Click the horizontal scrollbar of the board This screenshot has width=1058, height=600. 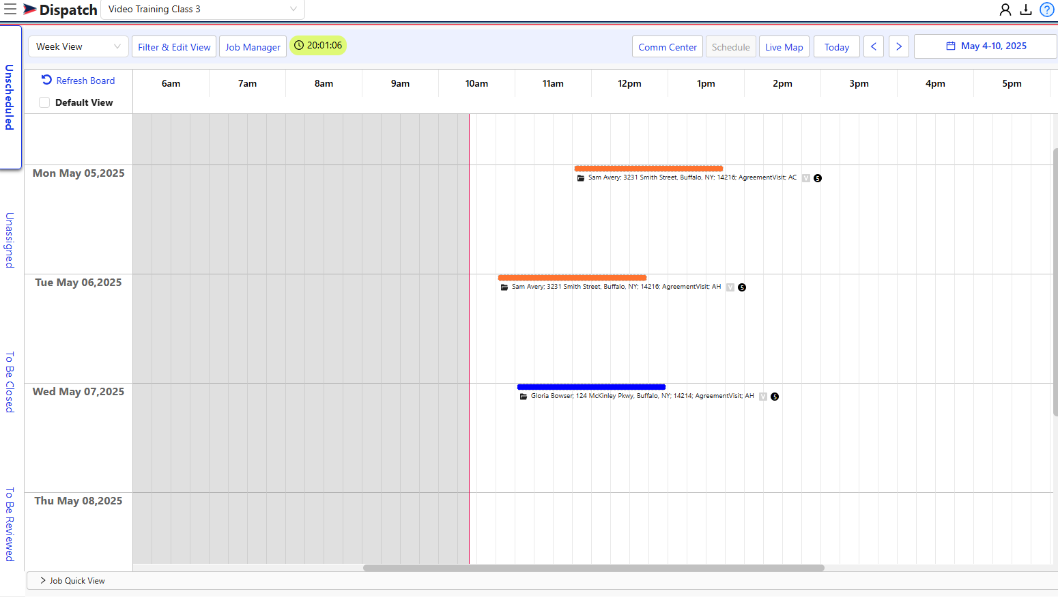(594, 568)
